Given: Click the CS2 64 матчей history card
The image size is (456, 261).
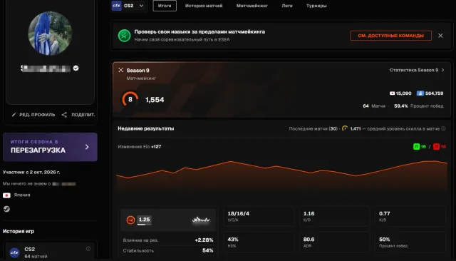Looking at the screenshot, I should point(50,250).
